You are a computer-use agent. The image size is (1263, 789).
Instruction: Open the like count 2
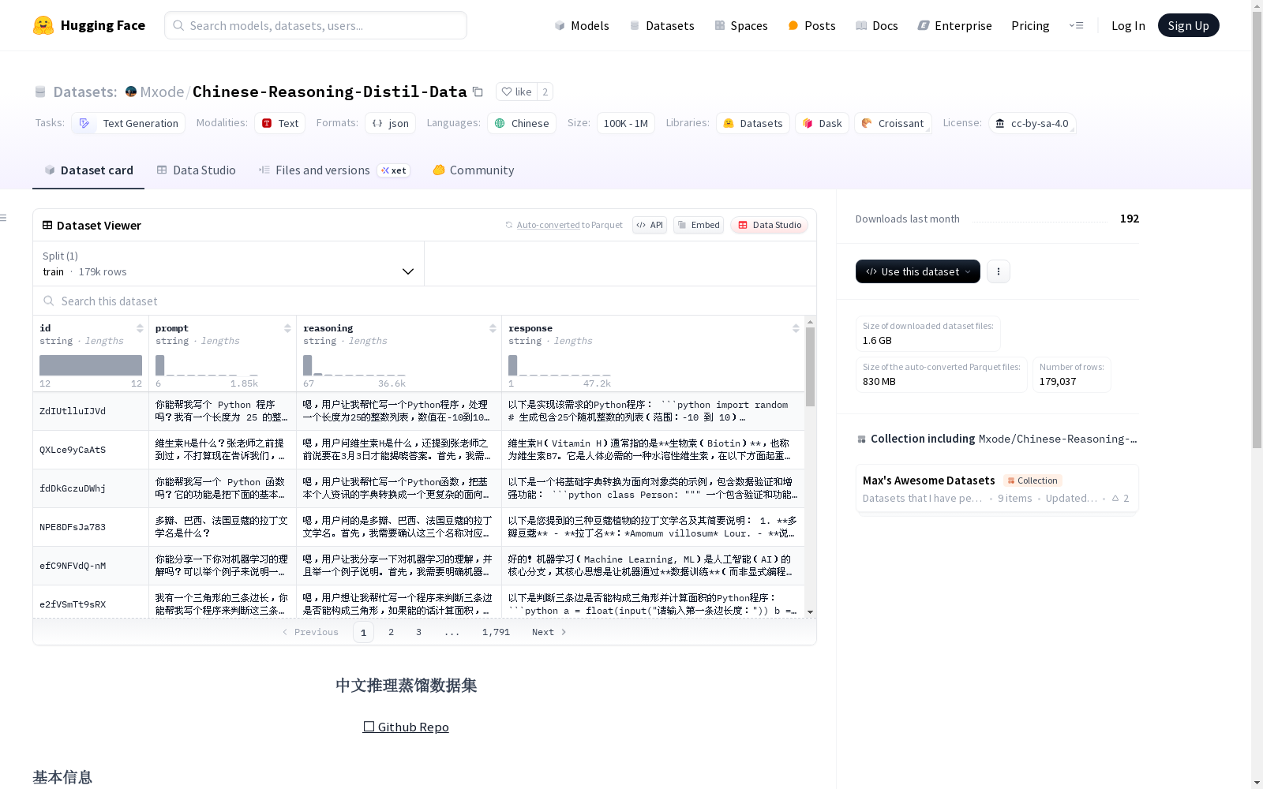tap(545, 92)
